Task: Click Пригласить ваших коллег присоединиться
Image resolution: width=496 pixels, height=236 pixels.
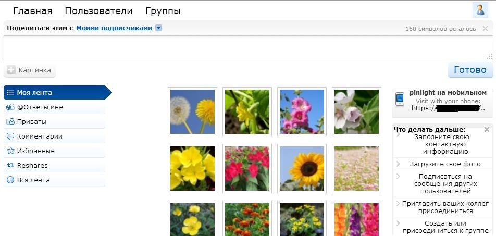Action: click(x=445, y=207)
